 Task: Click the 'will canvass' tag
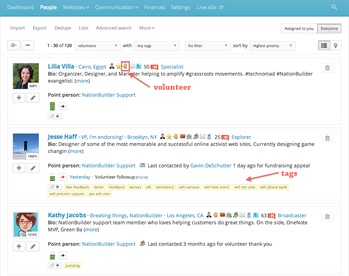pyautogui.click(x=189, y=187)
